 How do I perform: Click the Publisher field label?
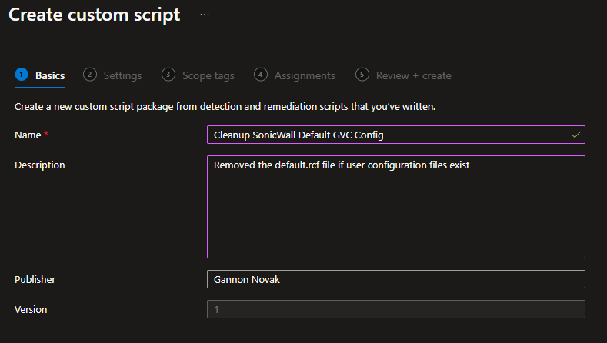coord(35,279)
